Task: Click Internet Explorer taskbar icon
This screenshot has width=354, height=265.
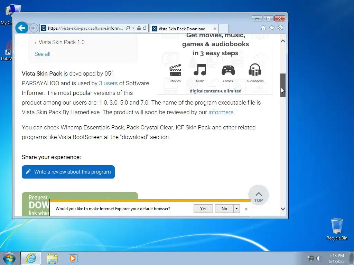Action: [31, 258]
